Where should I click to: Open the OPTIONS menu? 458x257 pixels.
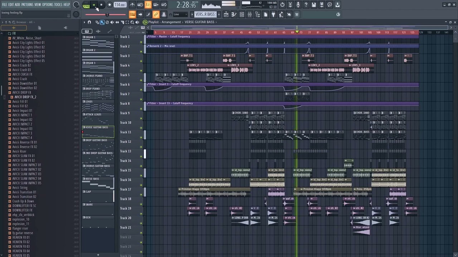(x=48, y=5)
